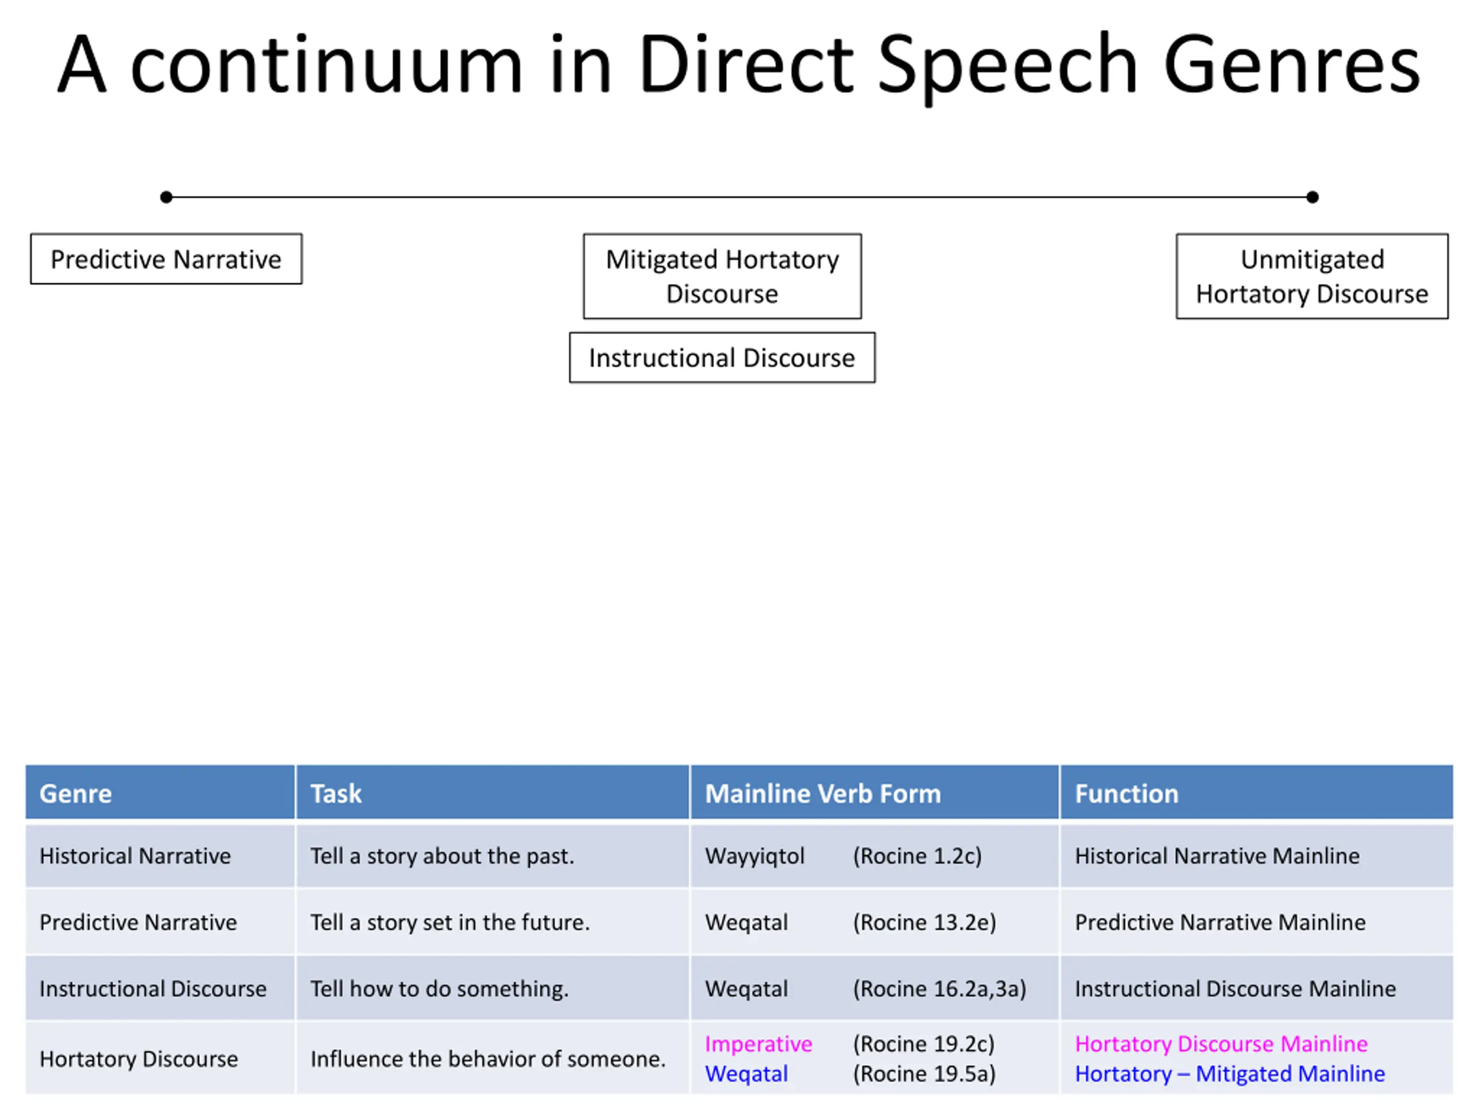Screen dimensions: 1479x1109
Task: Click the '(Rocine 16.2a,3a)' reference
Action: pos(939,989)
